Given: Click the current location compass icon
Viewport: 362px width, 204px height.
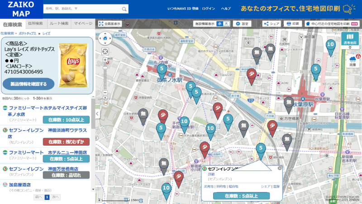Looking at the screenshot, I should coord(105,52).
